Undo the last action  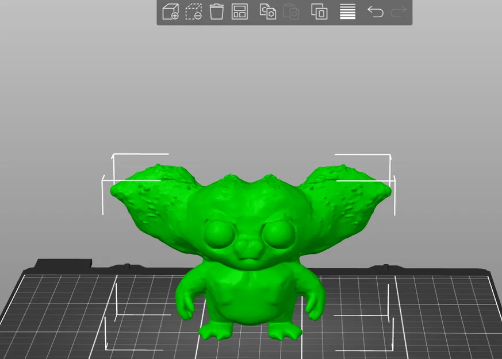[x=374, y=11]
